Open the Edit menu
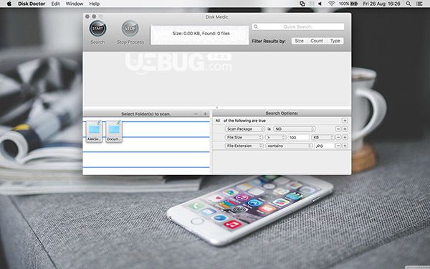This screenshot has height=269, width=430. [55, 4]
